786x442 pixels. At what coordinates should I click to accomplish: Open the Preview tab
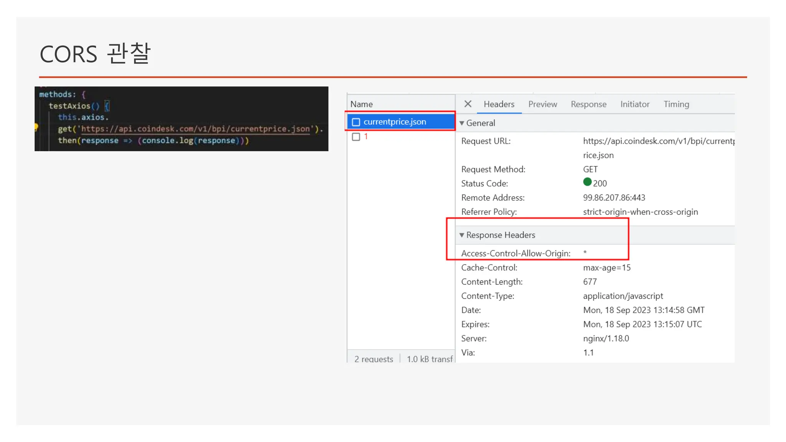[x=542, y=104]
